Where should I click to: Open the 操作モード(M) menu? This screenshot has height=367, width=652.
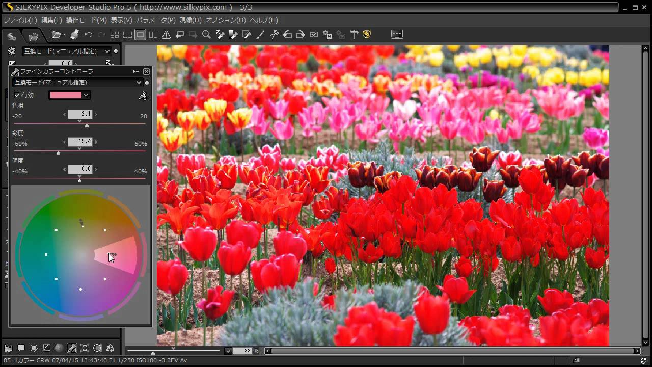[86, 20]
